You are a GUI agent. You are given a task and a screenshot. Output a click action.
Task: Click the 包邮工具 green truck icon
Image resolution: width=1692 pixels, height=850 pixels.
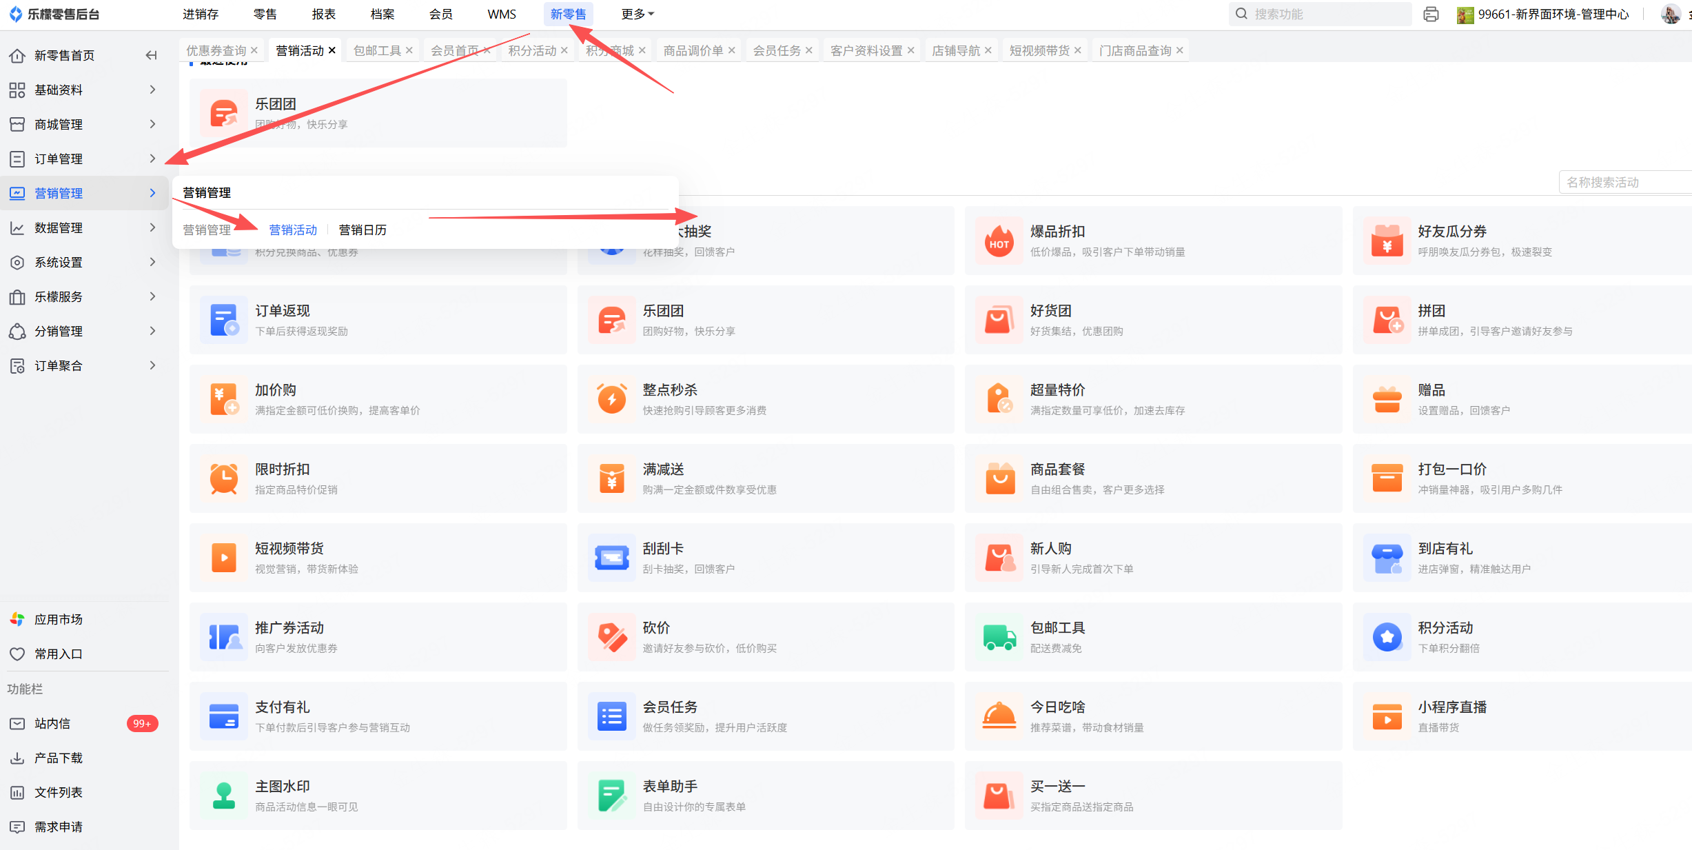pyautogui.click(x=999, y=637)
